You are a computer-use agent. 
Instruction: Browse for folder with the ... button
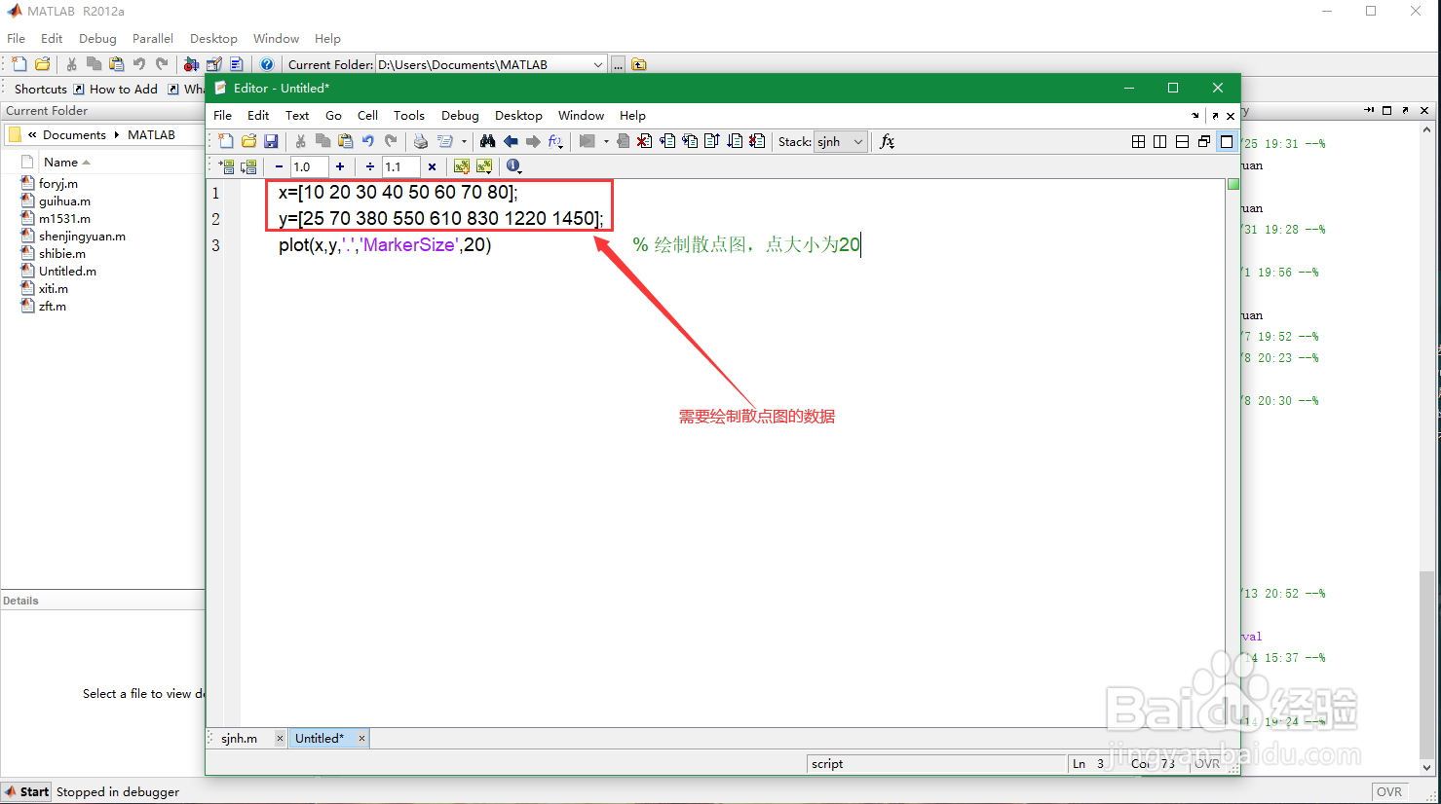coord(618,64)
